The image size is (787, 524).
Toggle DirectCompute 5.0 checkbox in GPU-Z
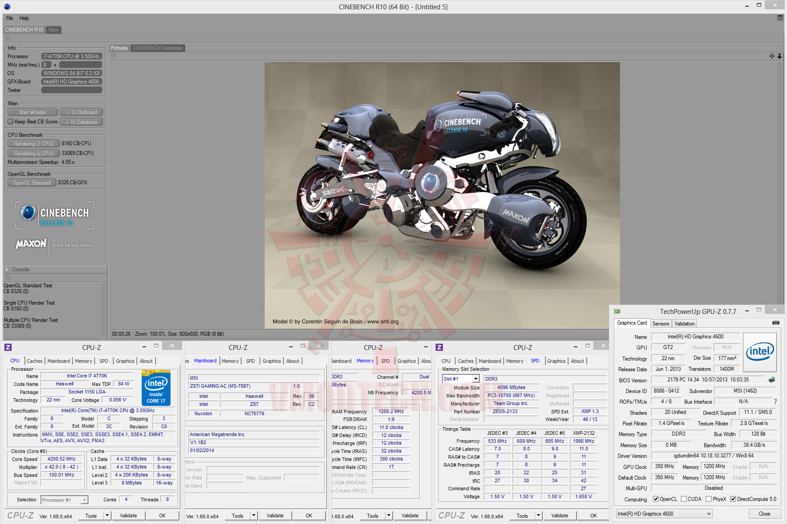coord(733,499)
